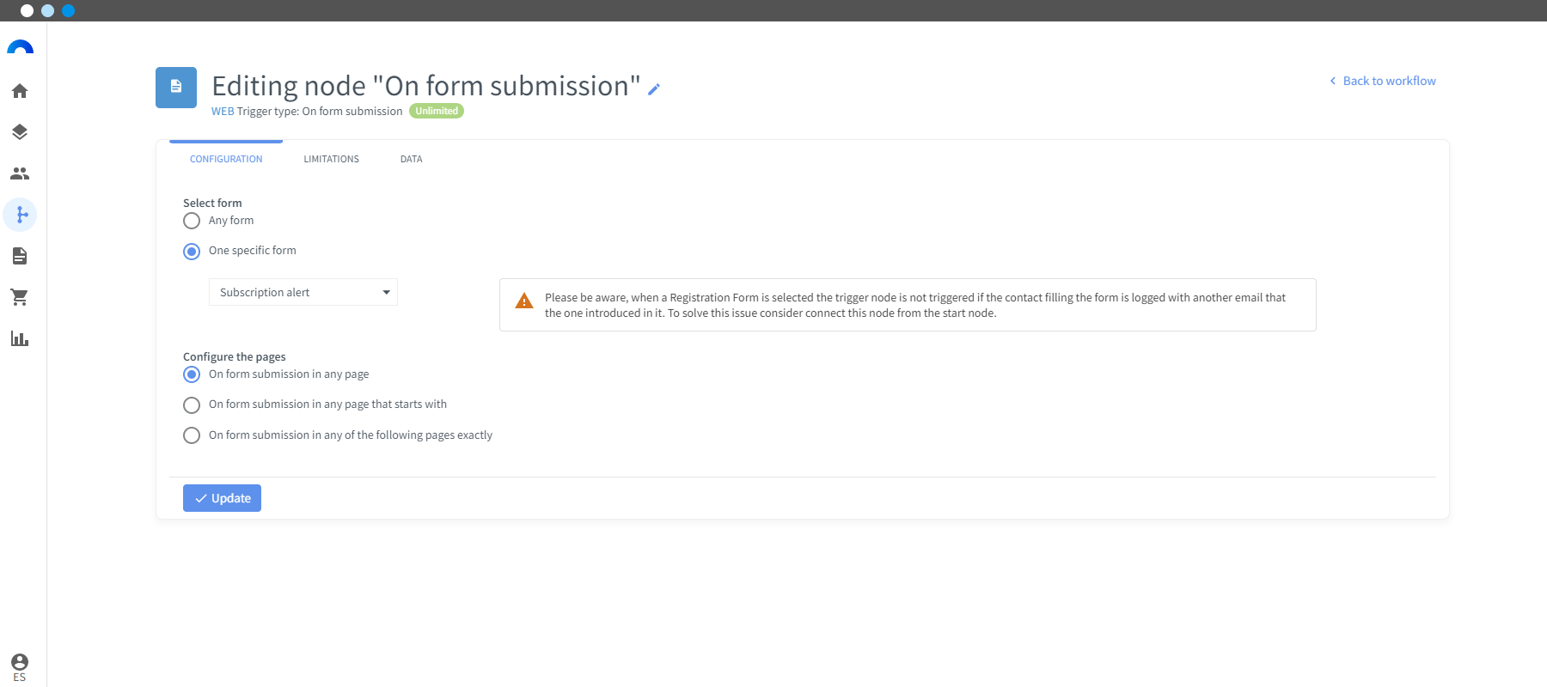Switch to the Data tab
This screenshot has height=687, width=1547.
coord(411,159)
